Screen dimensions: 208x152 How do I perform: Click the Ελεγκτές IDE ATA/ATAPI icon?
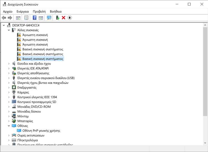[x=14, y=68]
